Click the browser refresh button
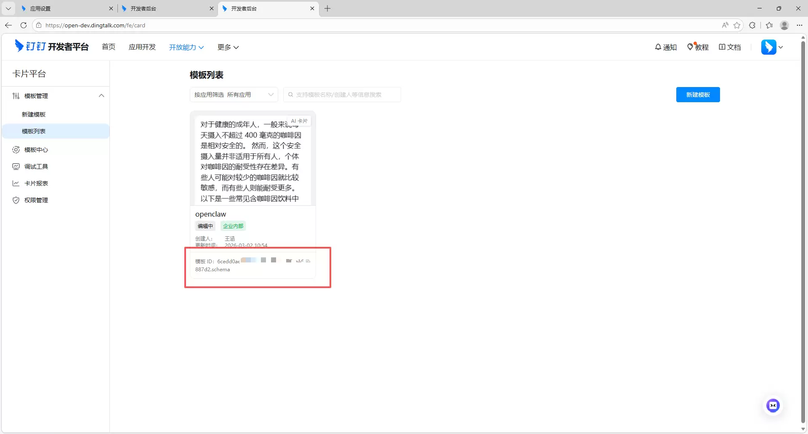808x434 pixels. click(24, 25)
